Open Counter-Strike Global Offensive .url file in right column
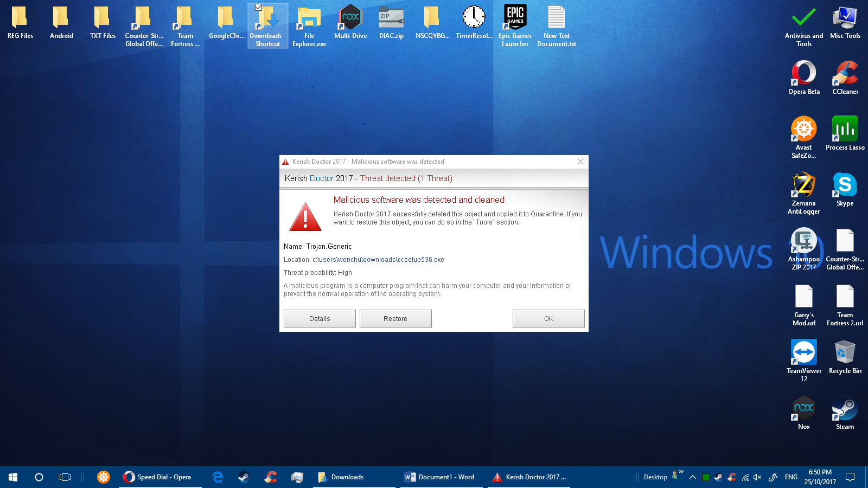This screenshot has width=868, height=488. pos(845,249)
